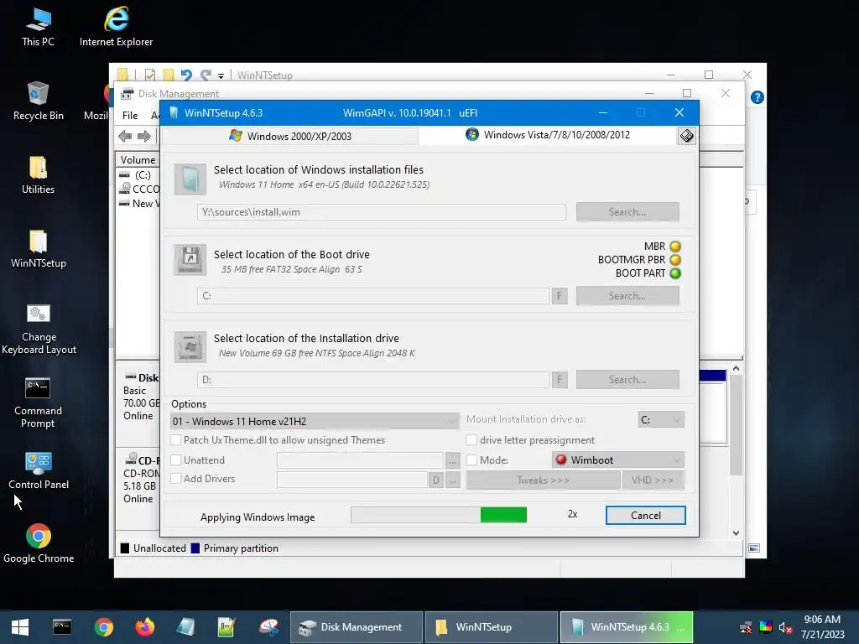Open Change Keyboard Layout shortcut
859x644 pixels.
(x=39, y=329)
